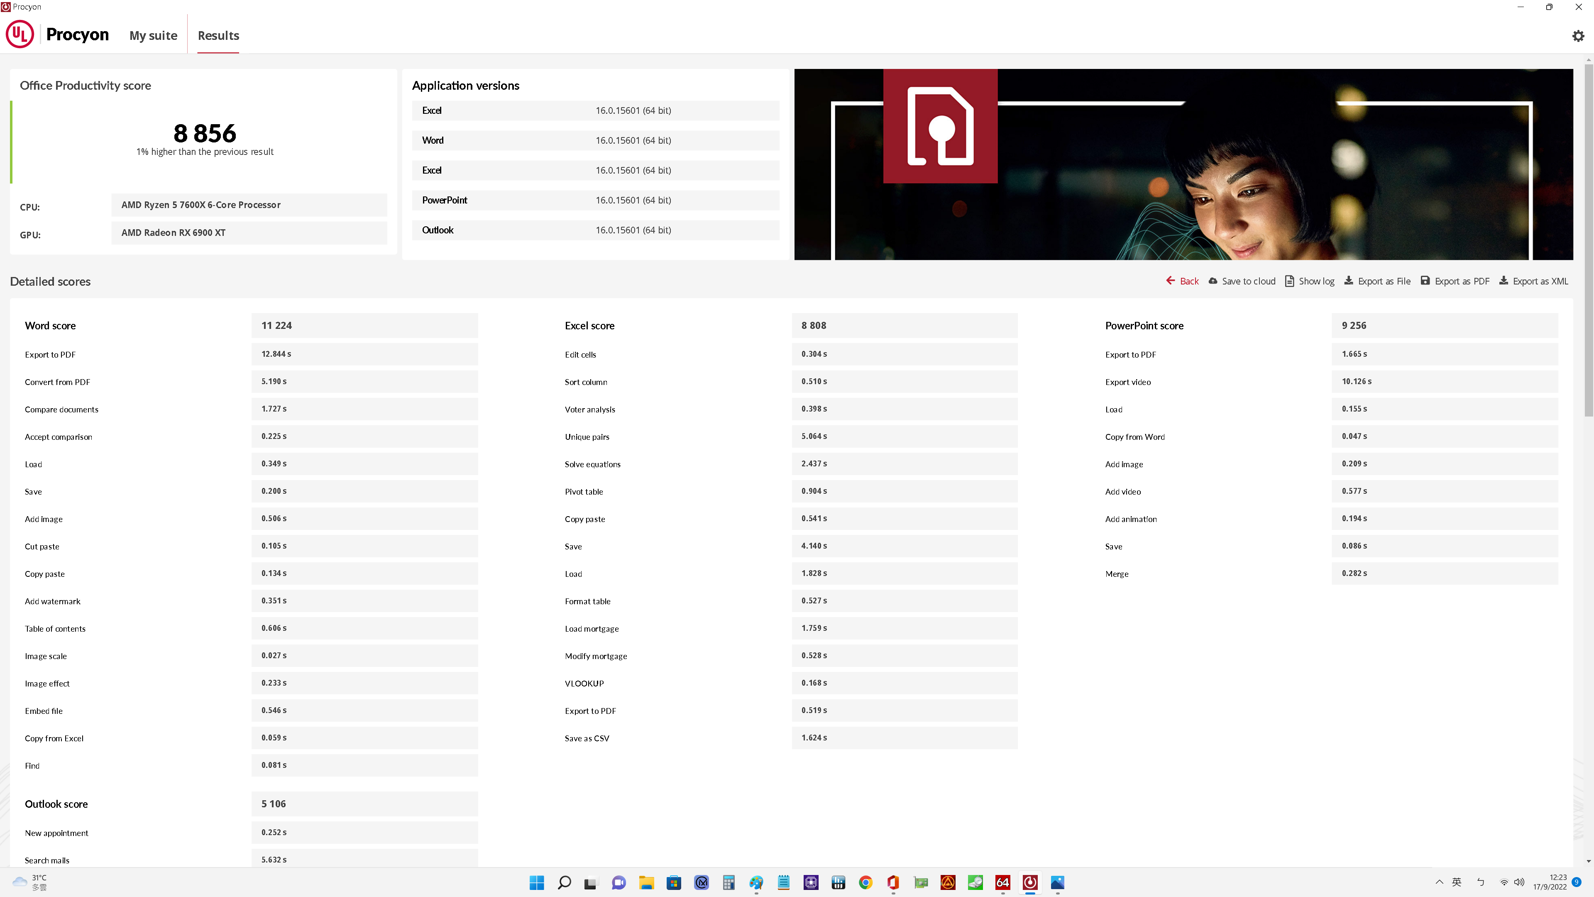The width and height of the screenshot is (1594, 897).
Task: Click the 英 input language indicator
Action: coord(1457,882)
